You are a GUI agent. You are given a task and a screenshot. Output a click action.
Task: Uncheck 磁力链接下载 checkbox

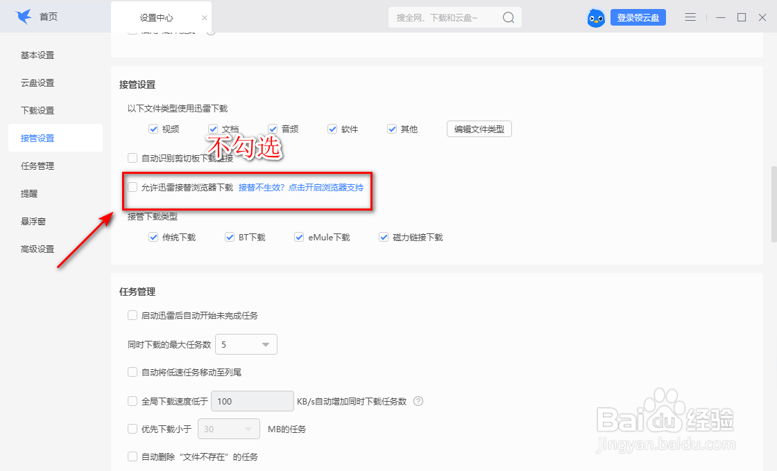(384, 238)
